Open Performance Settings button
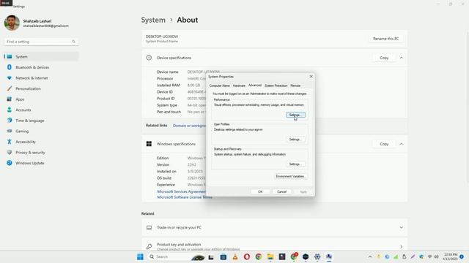469x263 pixels. [295, 115]
